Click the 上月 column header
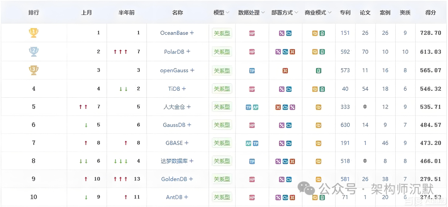The height and width of the screenshot is (207, 448). coord(87,12)
